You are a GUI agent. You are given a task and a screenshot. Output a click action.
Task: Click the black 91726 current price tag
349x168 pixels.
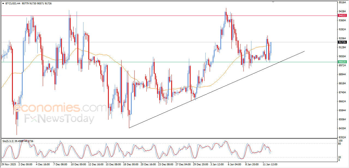coord(342,42)
